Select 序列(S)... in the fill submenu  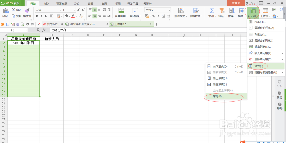[226, 97]
